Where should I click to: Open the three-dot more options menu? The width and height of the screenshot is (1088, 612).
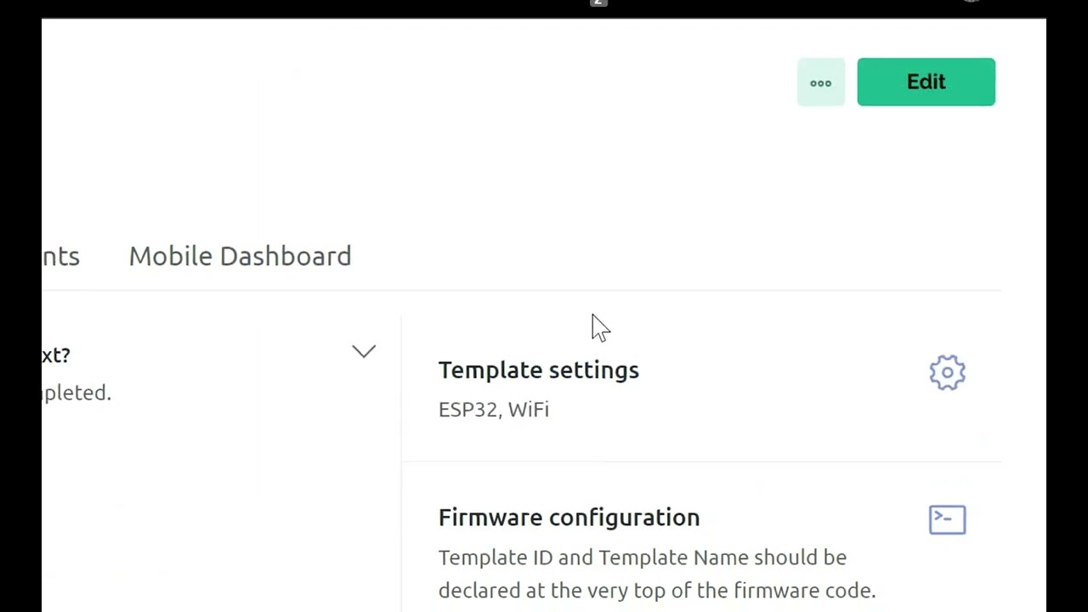820,82
